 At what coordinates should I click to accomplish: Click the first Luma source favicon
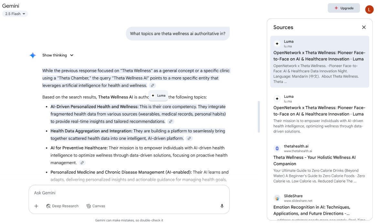click(x=277, y=44)
